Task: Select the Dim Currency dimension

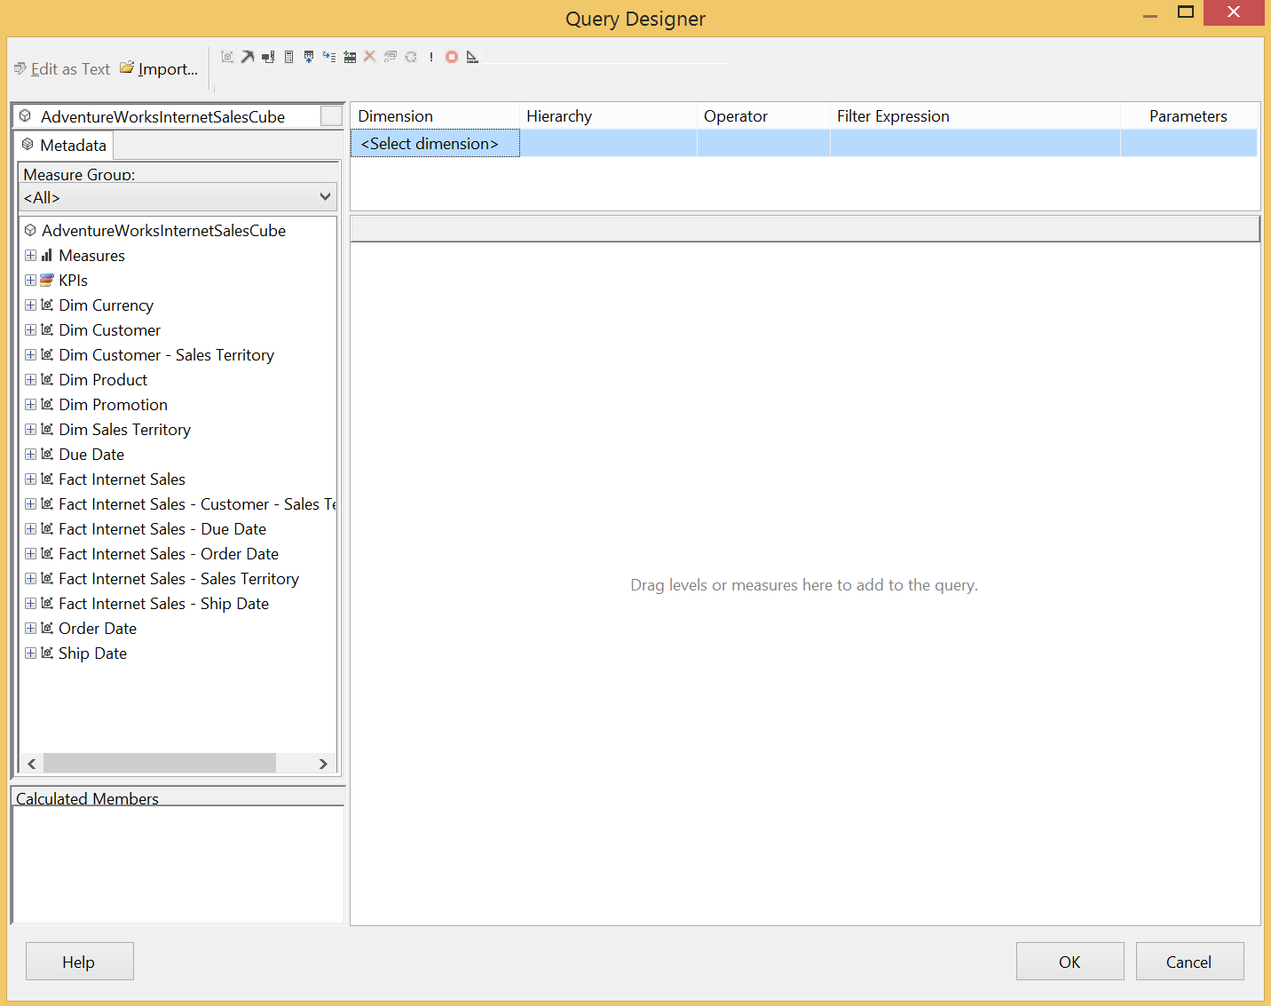Action: click(106, 305)
